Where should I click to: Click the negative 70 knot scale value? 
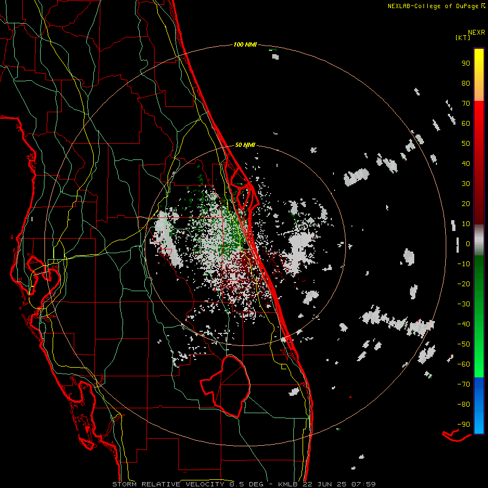[x=464, y=384]
